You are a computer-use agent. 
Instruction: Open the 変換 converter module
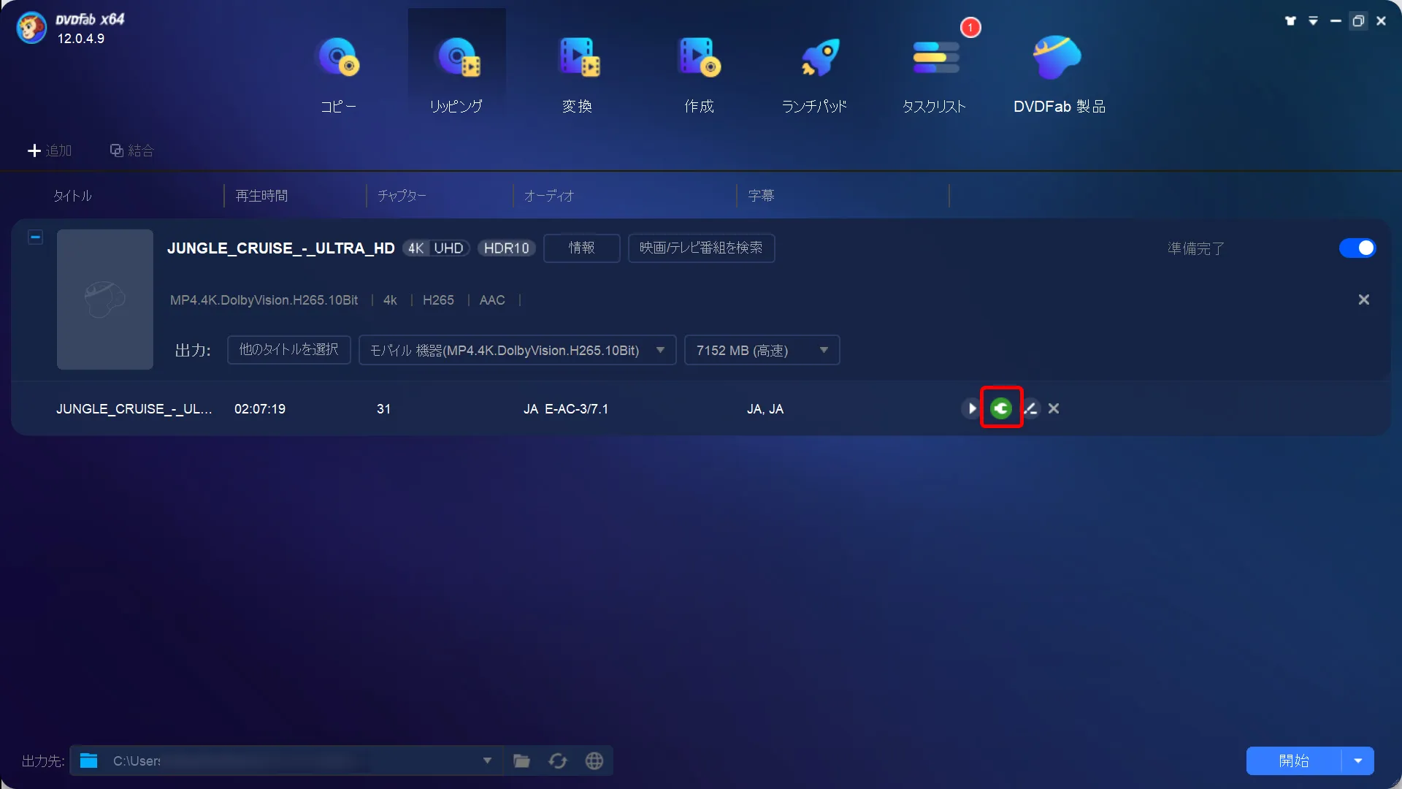[578, 75]
